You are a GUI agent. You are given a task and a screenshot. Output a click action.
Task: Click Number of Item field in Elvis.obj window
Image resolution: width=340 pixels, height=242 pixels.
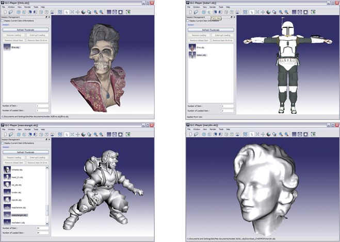tap(42, 106)
